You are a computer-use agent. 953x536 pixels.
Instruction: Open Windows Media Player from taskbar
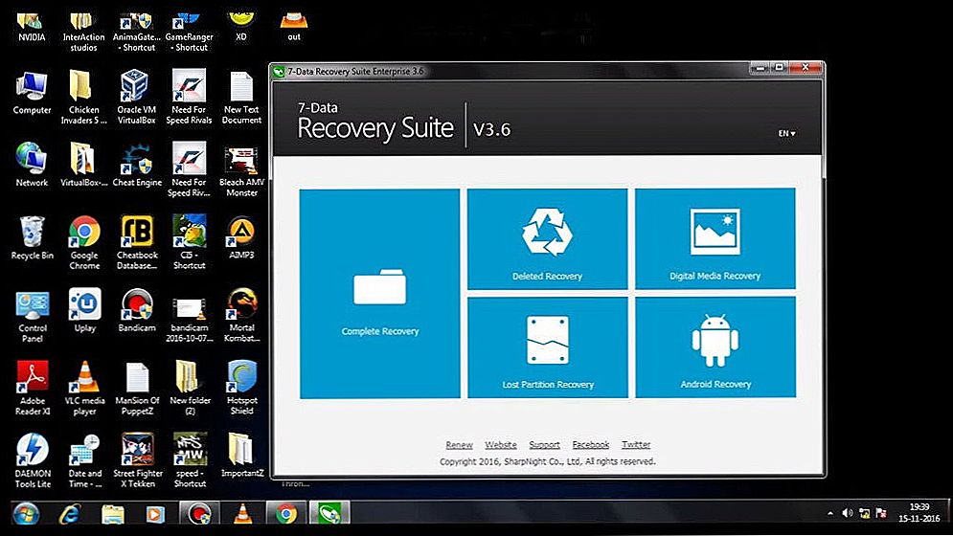click(155, 514)
